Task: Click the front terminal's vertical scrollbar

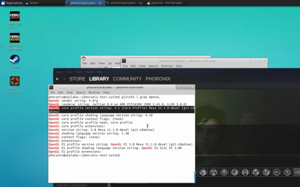Action: [195, 177]
